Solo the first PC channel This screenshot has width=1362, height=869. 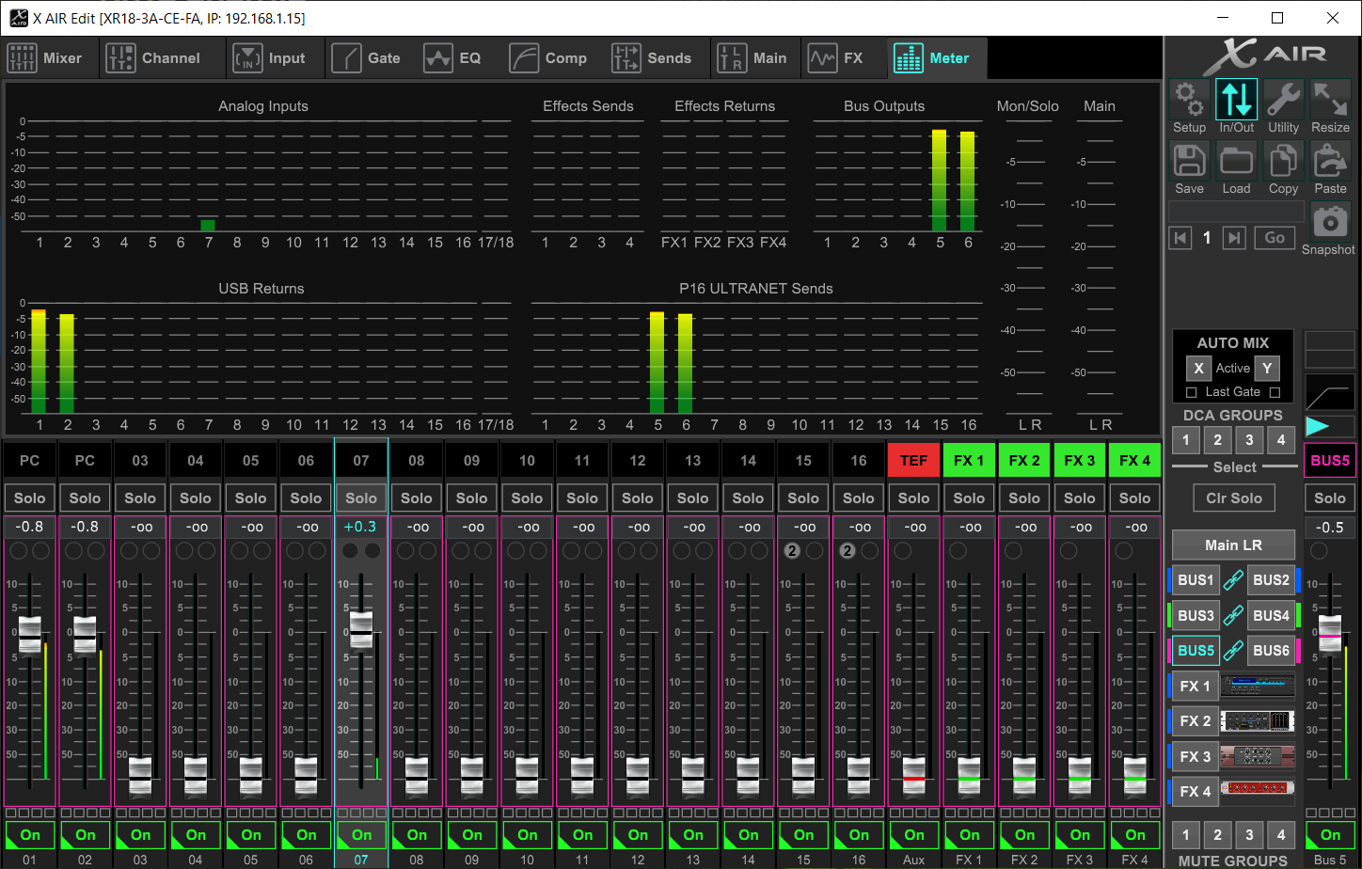(29, 498)
